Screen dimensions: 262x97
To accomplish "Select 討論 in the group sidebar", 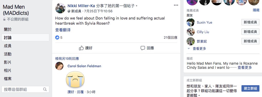I will click(x=25, y=37).
